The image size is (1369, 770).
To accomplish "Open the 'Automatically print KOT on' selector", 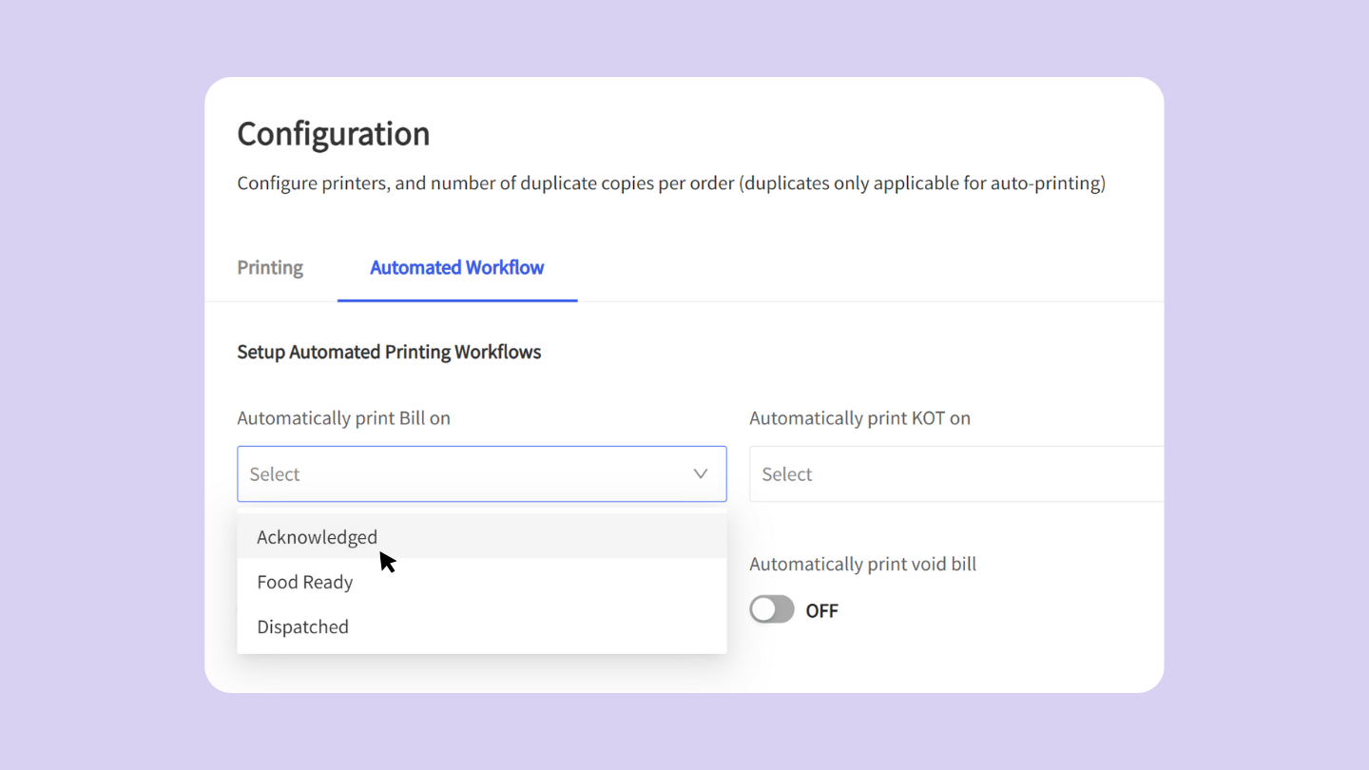I will point(951,473).
